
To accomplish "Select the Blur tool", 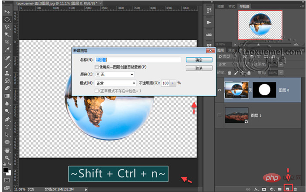I will point(7,103).
